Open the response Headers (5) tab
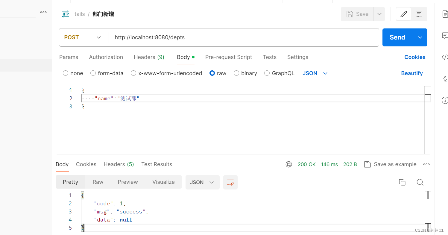The width and height of the screenshot is (448, 235). pyautogui.click(x=119, y=164)
